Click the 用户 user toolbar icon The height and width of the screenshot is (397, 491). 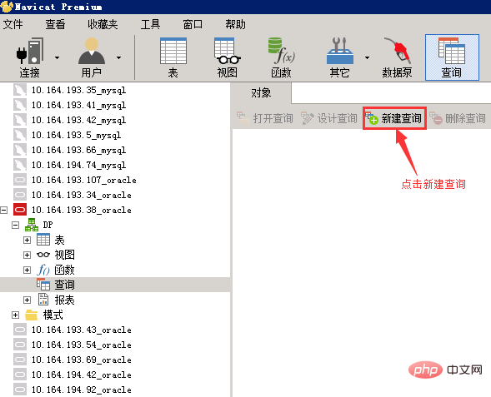(x=92, y=57)
